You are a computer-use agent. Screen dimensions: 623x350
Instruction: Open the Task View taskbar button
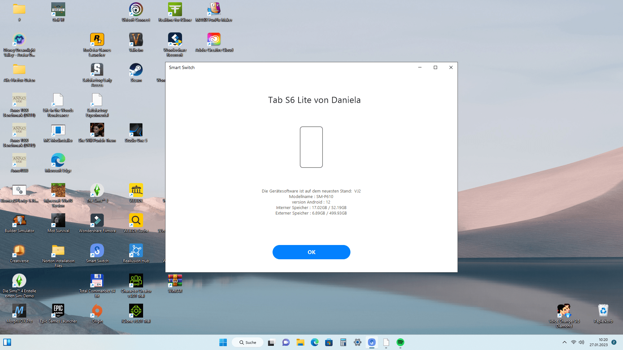point(271,342)
